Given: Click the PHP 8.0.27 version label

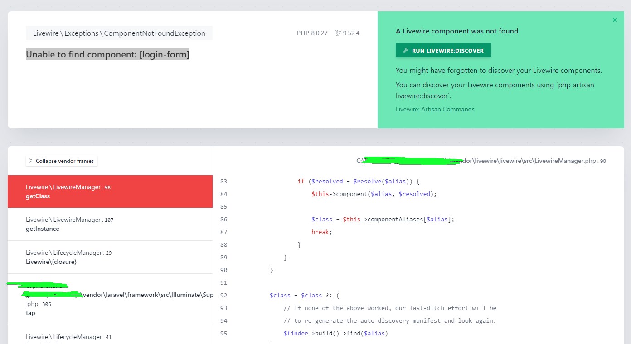Looking at the screenshot, I should coord(312,33).
